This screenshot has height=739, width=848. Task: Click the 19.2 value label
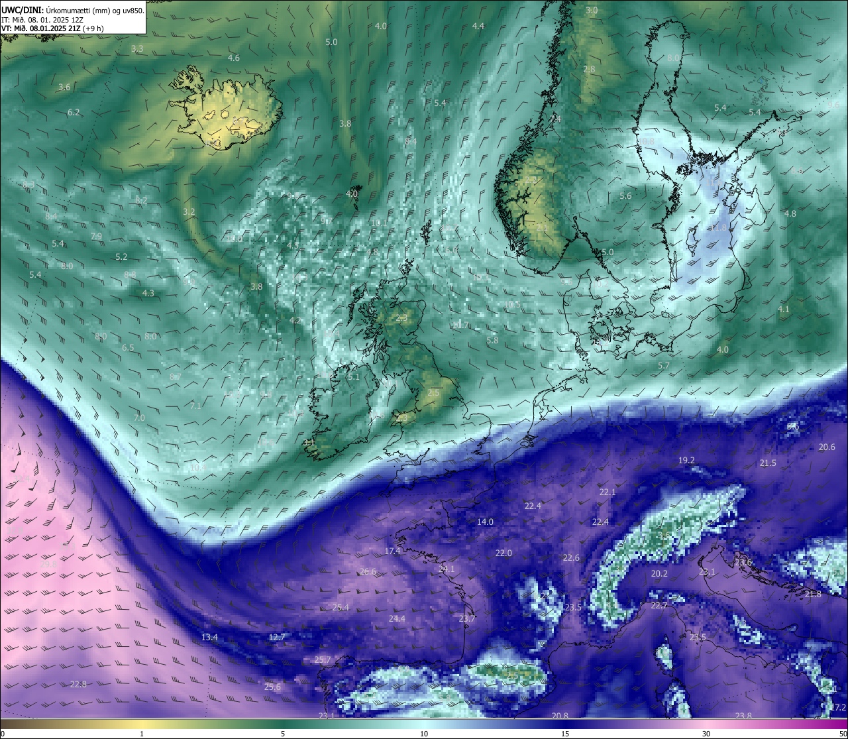click(x=686, y=460)
